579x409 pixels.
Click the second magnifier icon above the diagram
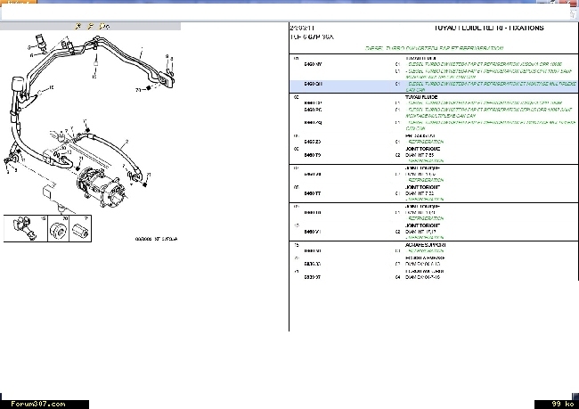tap(91, 26)
